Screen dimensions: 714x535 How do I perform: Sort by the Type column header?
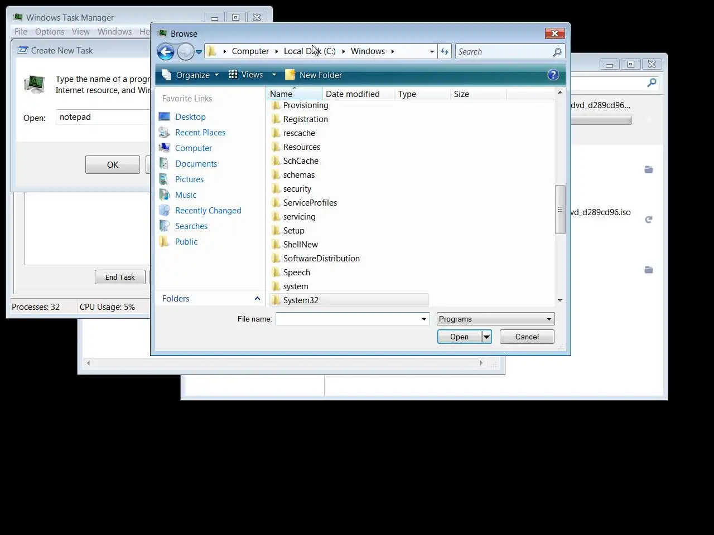tap(422, 94)
